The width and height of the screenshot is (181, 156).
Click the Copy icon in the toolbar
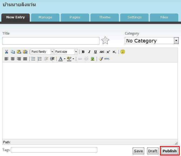13,52
